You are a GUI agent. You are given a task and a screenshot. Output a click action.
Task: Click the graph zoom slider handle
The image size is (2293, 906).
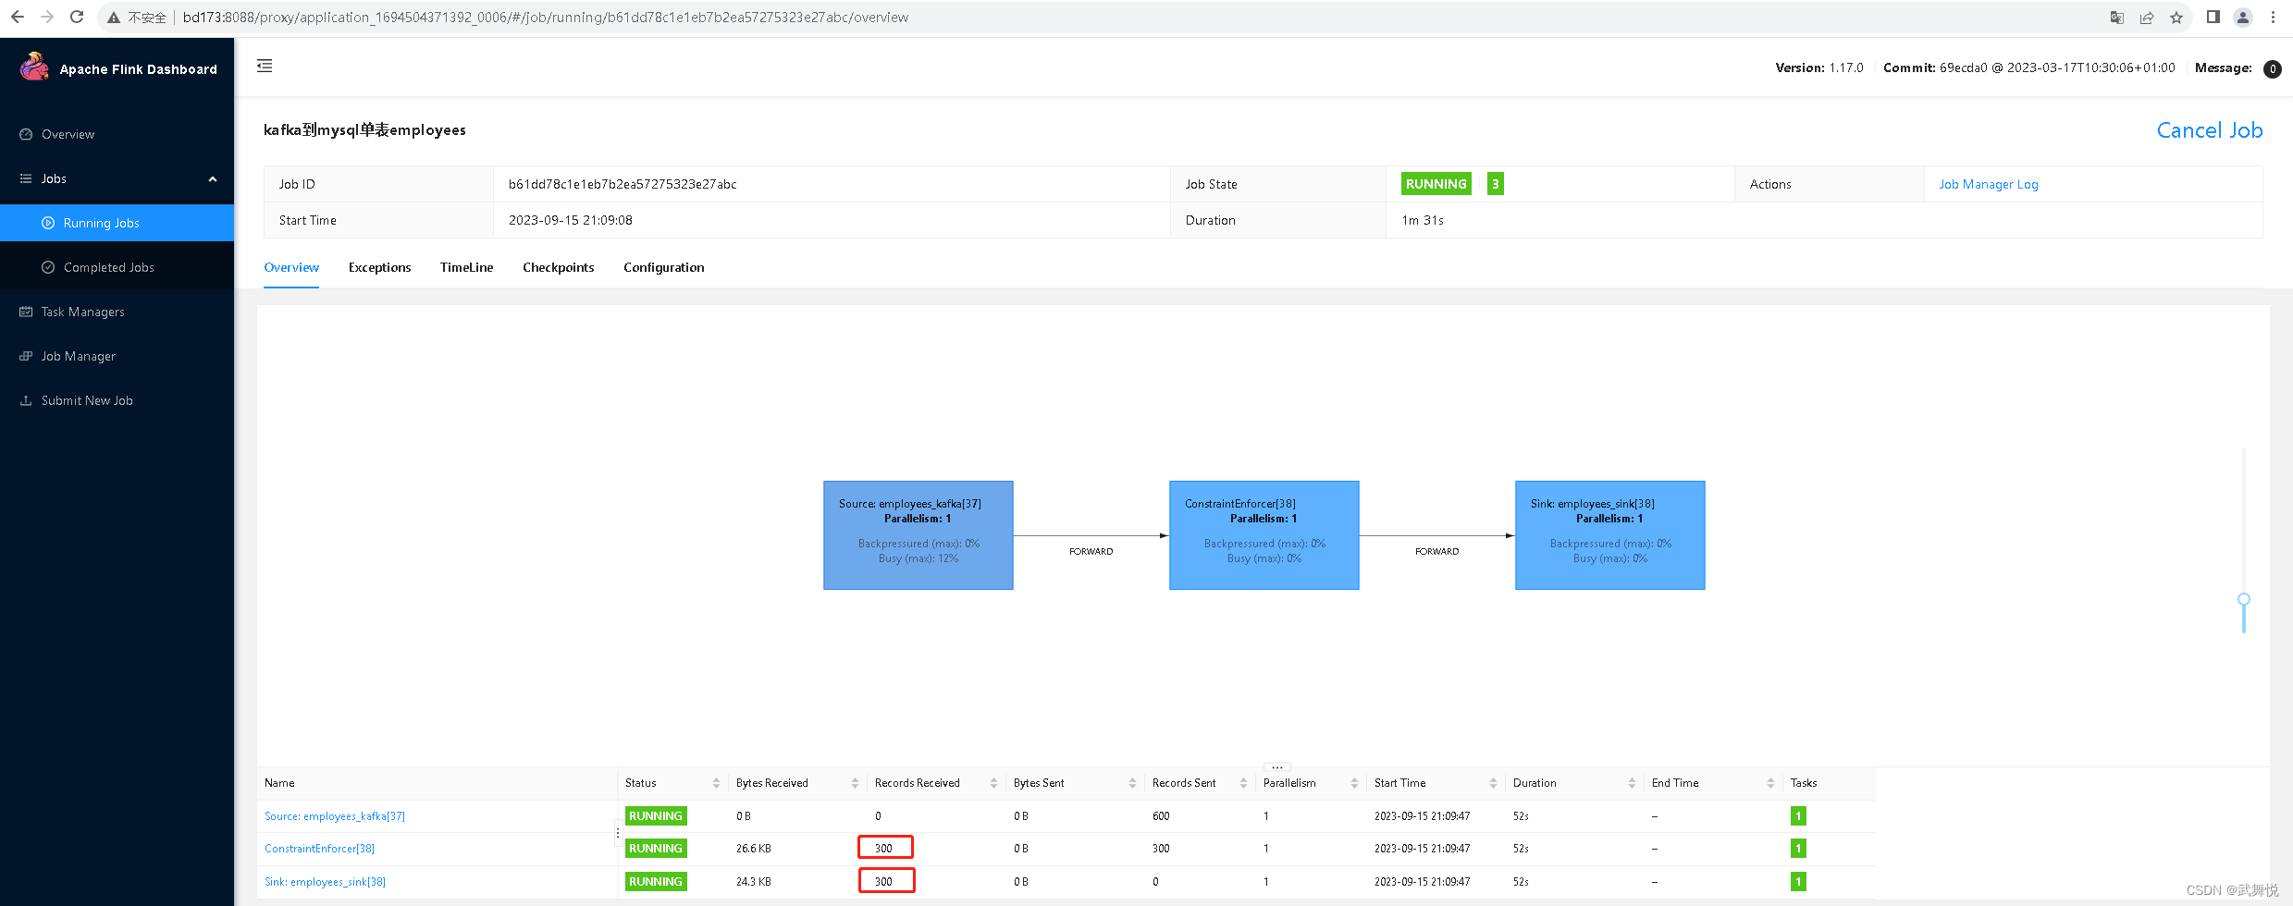click(x=2243, y=599)
